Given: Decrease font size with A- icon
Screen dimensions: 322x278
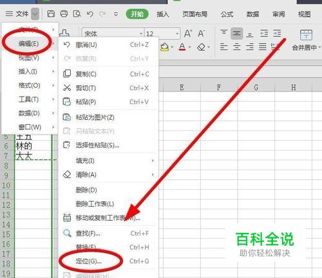Looking at the screenshot, I should 201,33.
